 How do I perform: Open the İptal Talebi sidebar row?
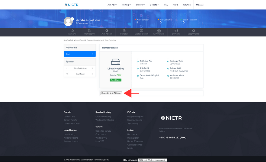[x=80, y=74]
